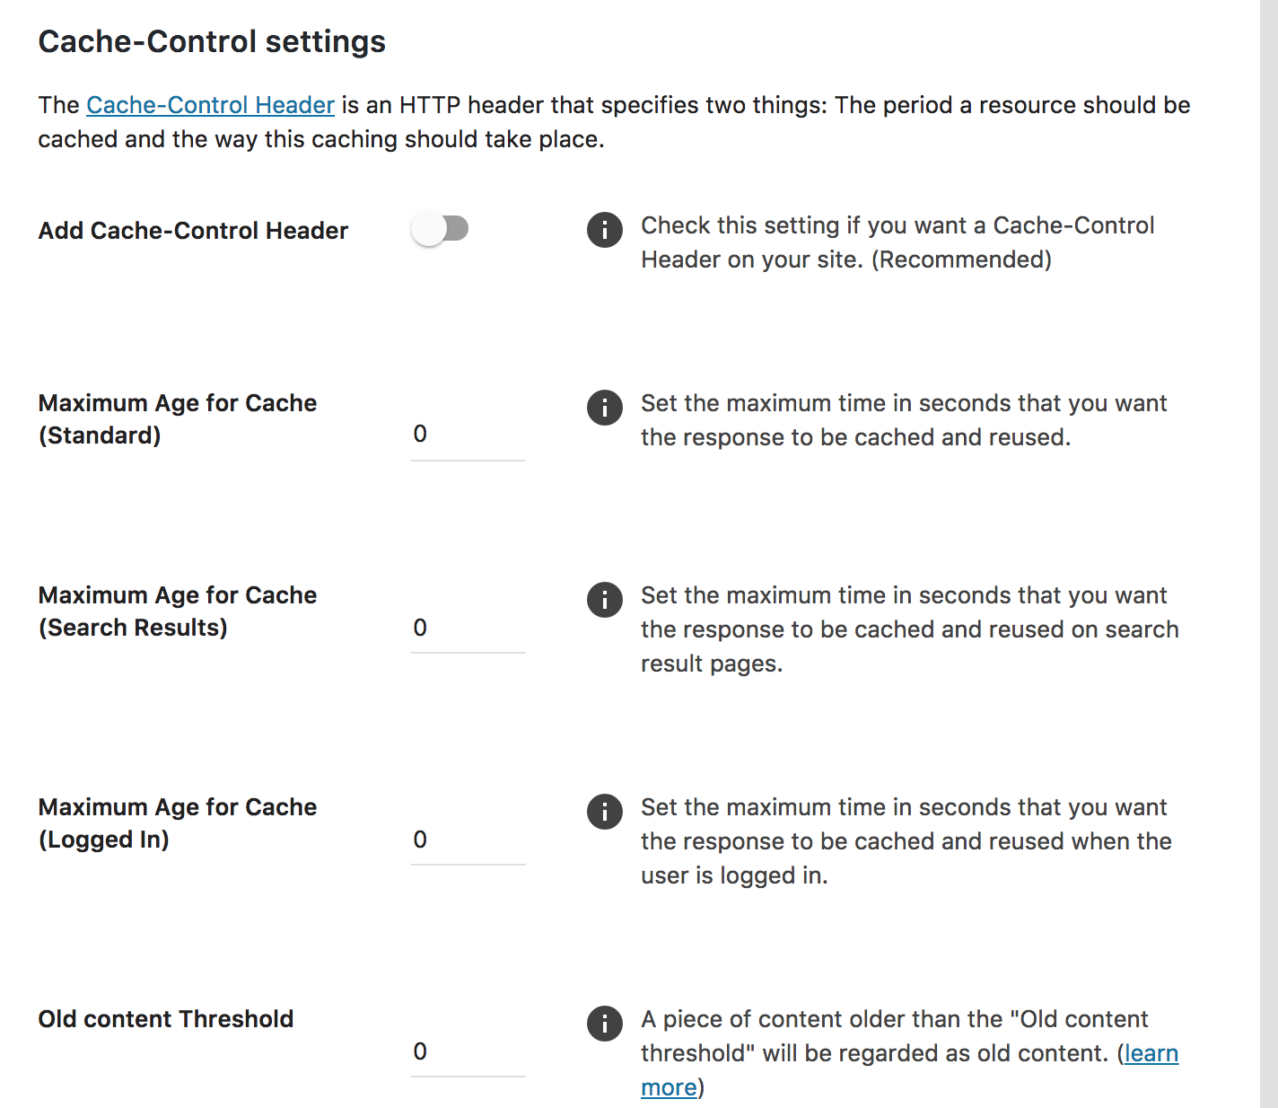Click info icon for Logged In cache age
The width and height of the screenshot is (1278, 1108).
point(604,812)
